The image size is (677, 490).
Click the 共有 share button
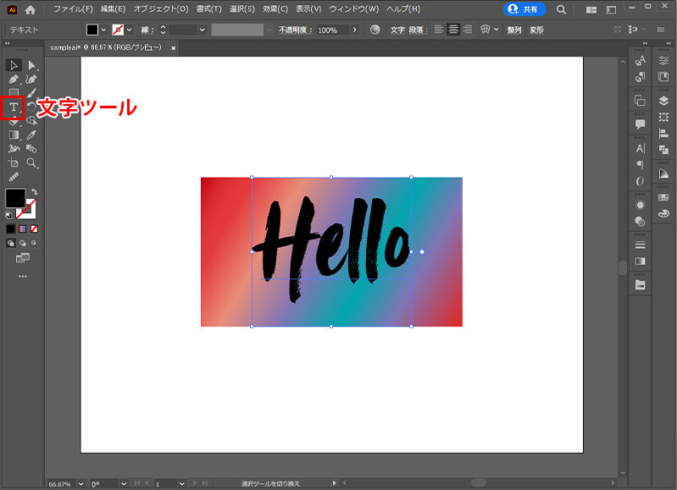click(x=524, y=9)
